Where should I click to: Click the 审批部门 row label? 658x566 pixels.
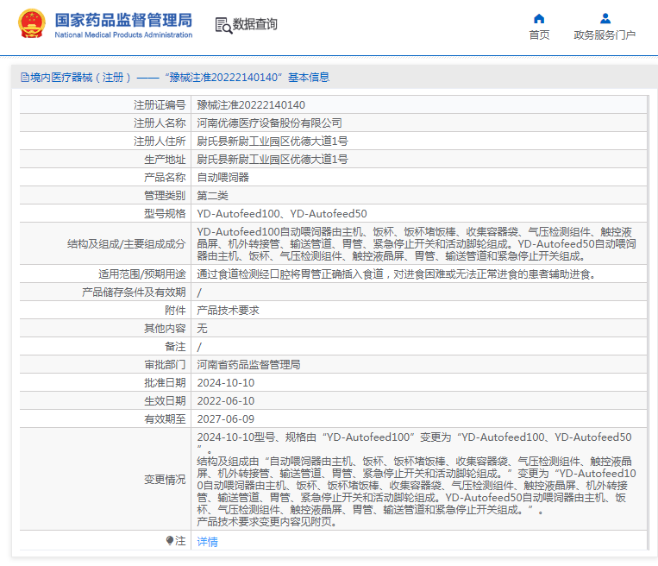165,364
